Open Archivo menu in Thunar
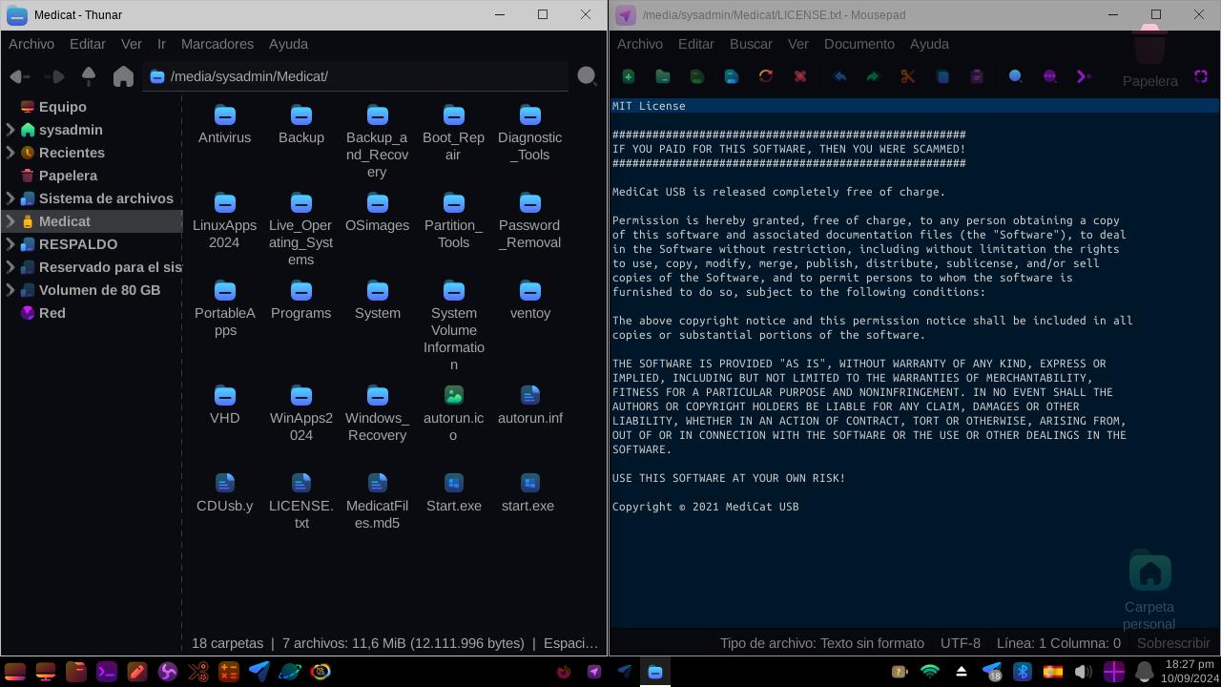Viewport: 1221px width, 687px height. click(x=31, y=44)
